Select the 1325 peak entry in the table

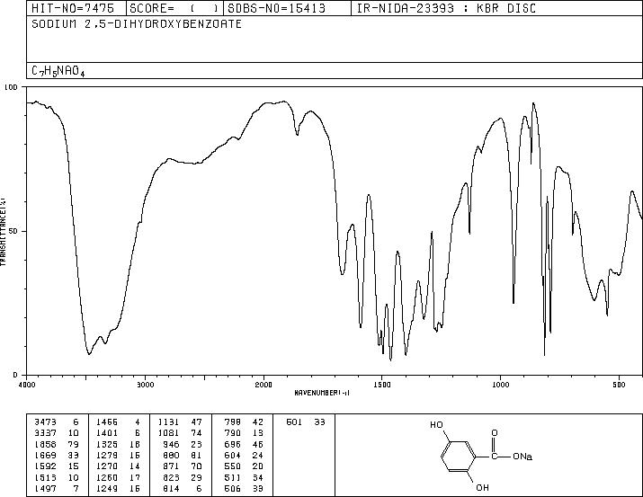(118, 444)
